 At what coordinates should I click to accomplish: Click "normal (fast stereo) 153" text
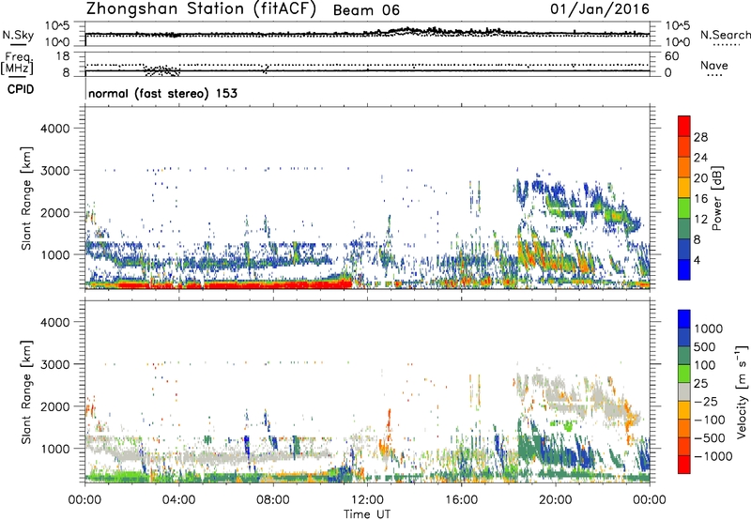tap(162, 93)
